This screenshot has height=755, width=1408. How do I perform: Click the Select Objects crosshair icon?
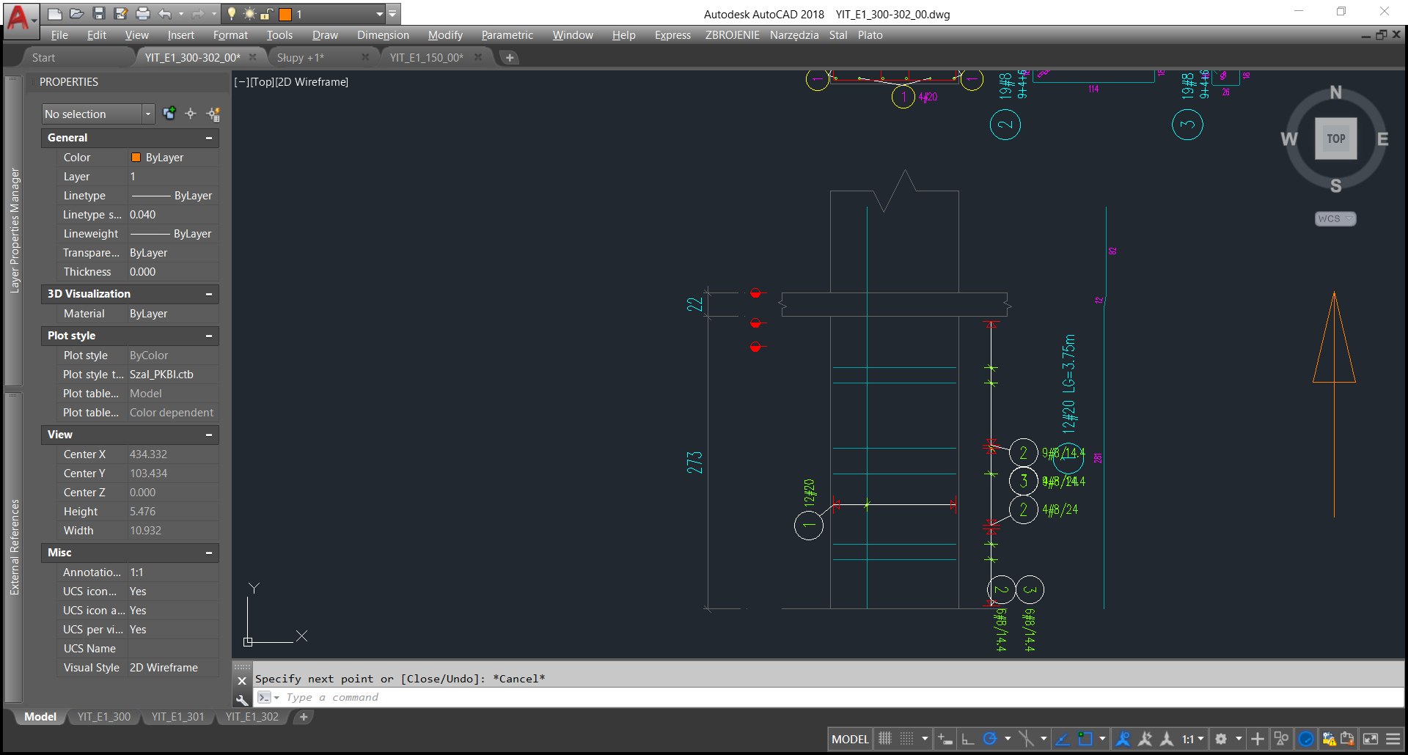(x=191, y=114)
